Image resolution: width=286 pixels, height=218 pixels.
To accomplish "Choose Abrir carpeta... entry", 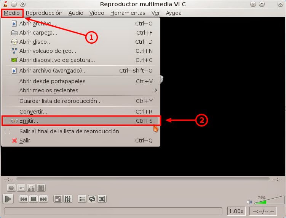I will 81,33.
